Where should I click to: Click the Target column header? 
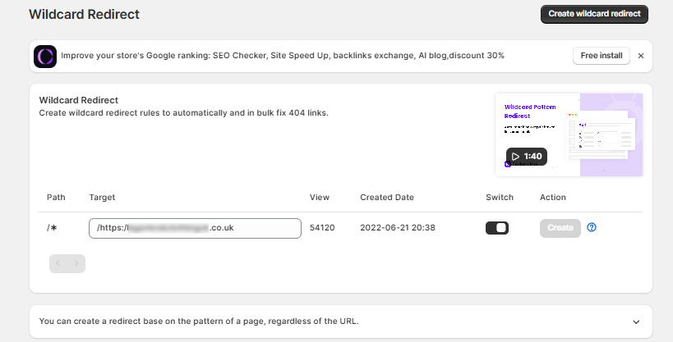102,198
